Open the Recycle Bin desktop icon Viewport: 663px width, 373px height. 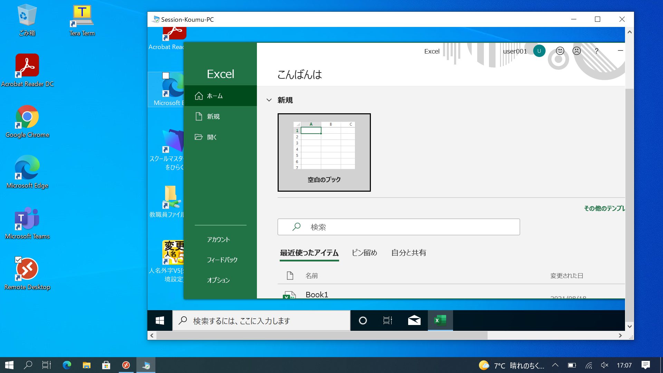coord(27,20)
